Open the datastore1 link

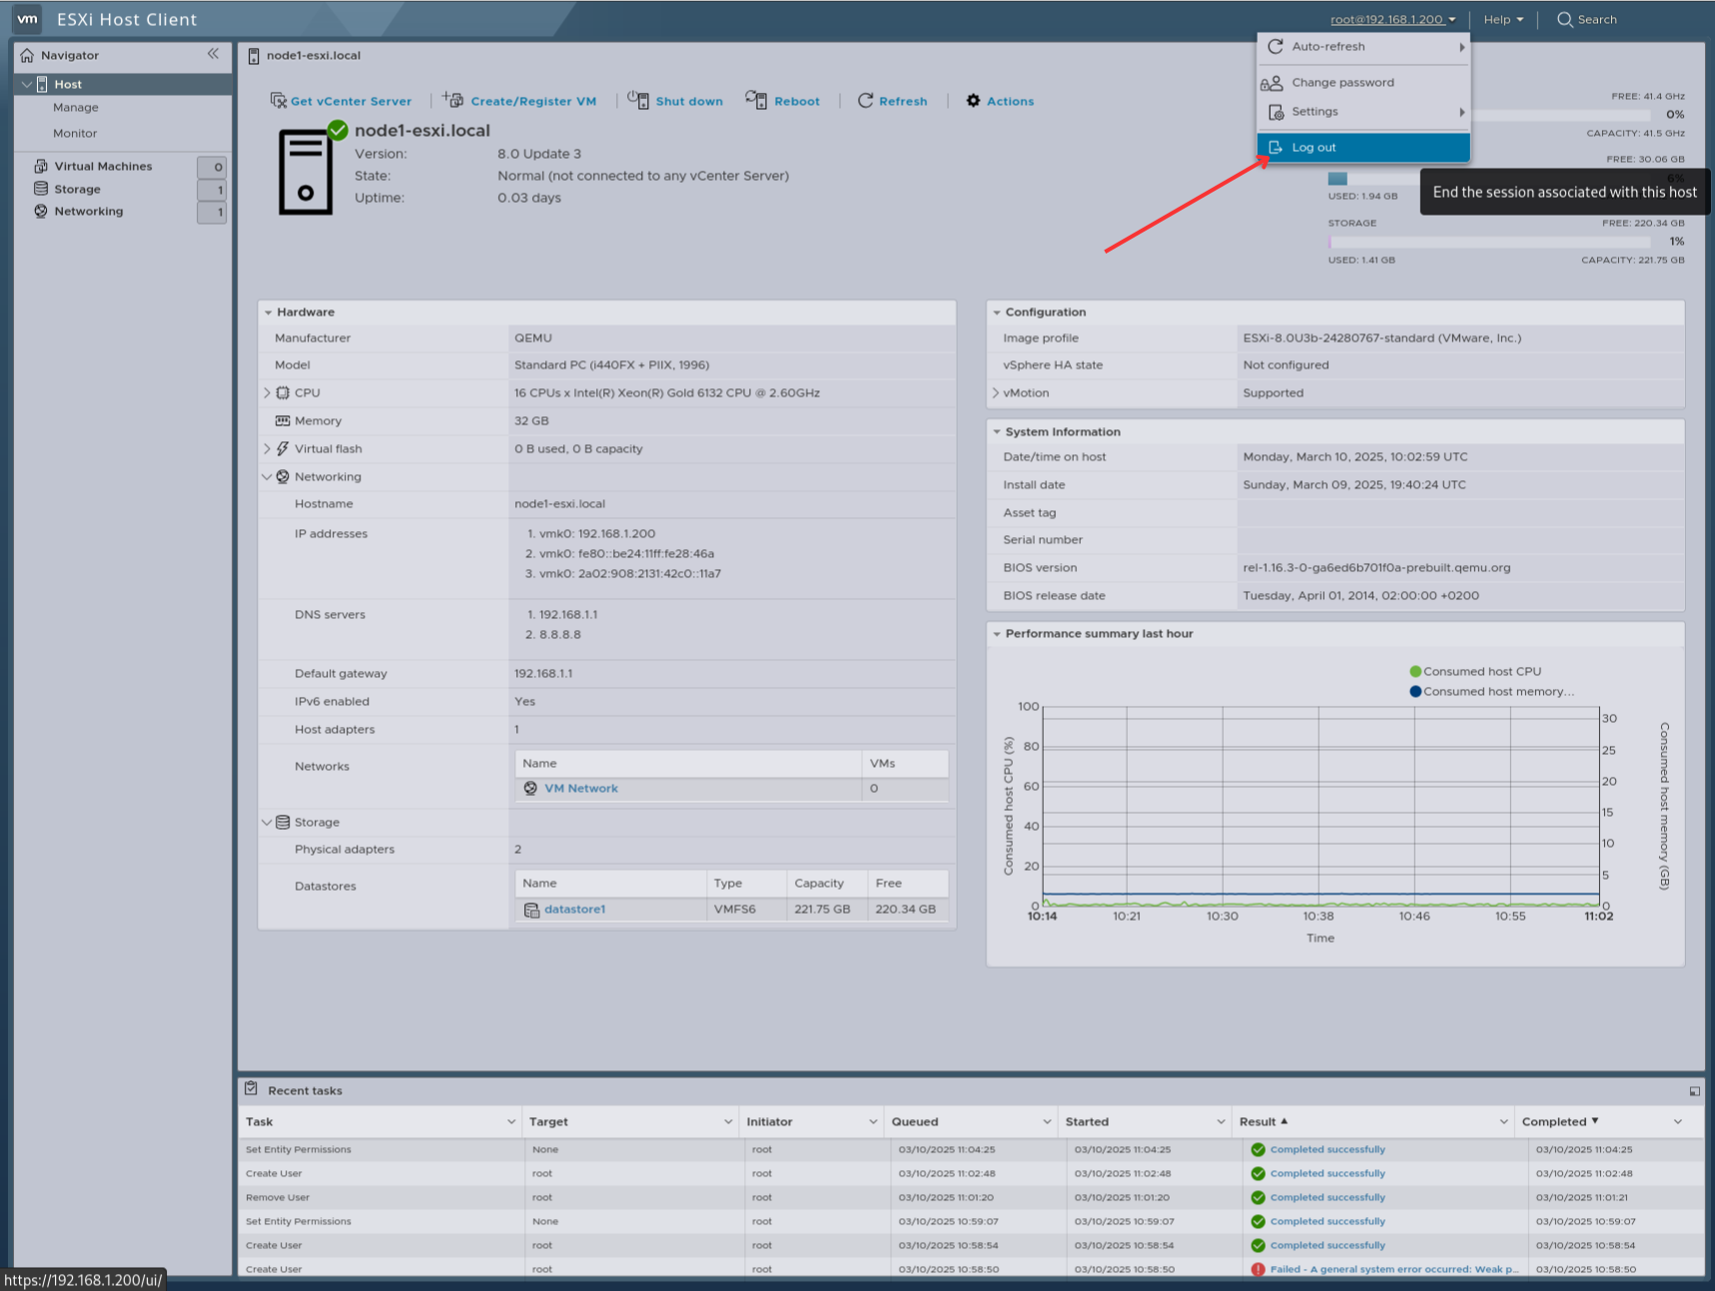(x=574, y=910)
